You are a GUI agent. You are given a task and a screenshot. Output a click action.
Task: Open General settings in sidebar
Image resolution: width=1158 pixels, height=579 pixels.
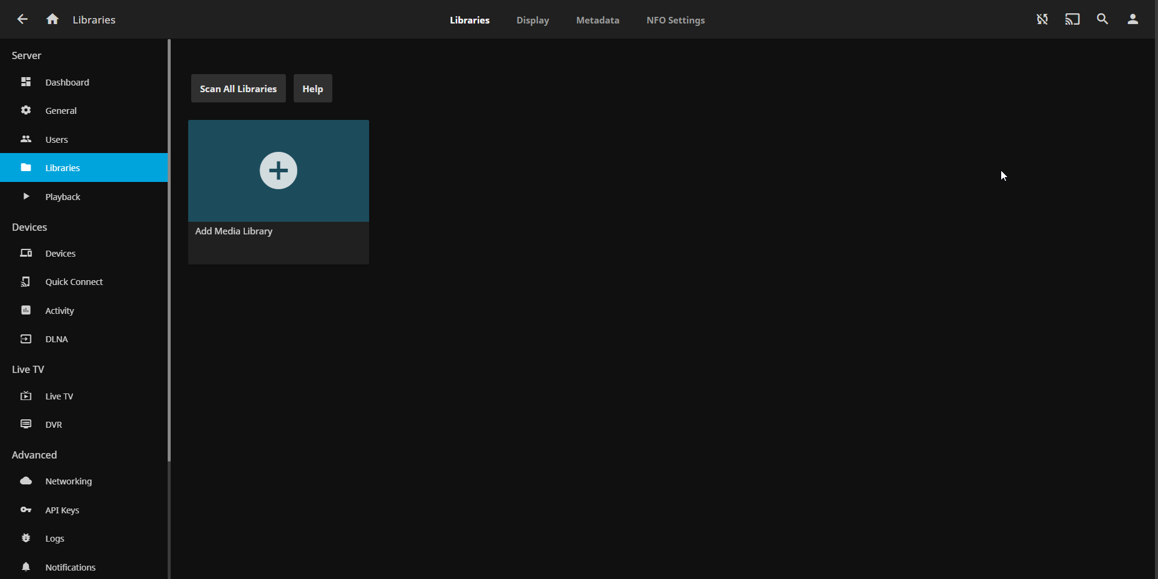84,110
